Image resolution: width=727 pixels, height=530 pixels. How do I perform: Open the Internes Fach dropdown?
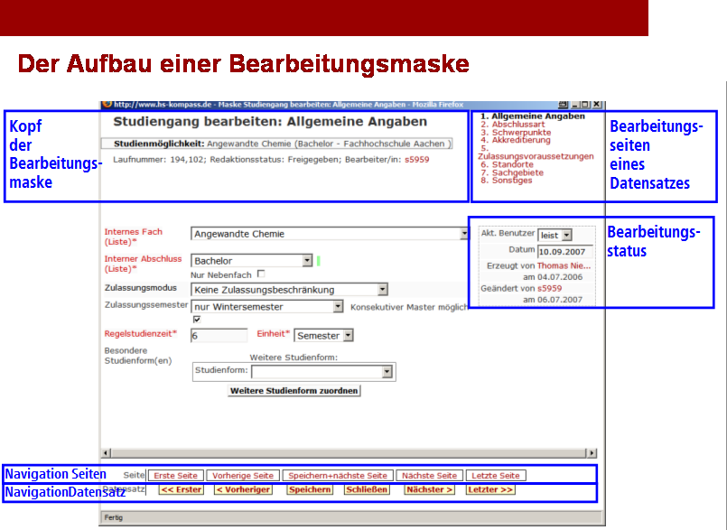pos(463,234)
